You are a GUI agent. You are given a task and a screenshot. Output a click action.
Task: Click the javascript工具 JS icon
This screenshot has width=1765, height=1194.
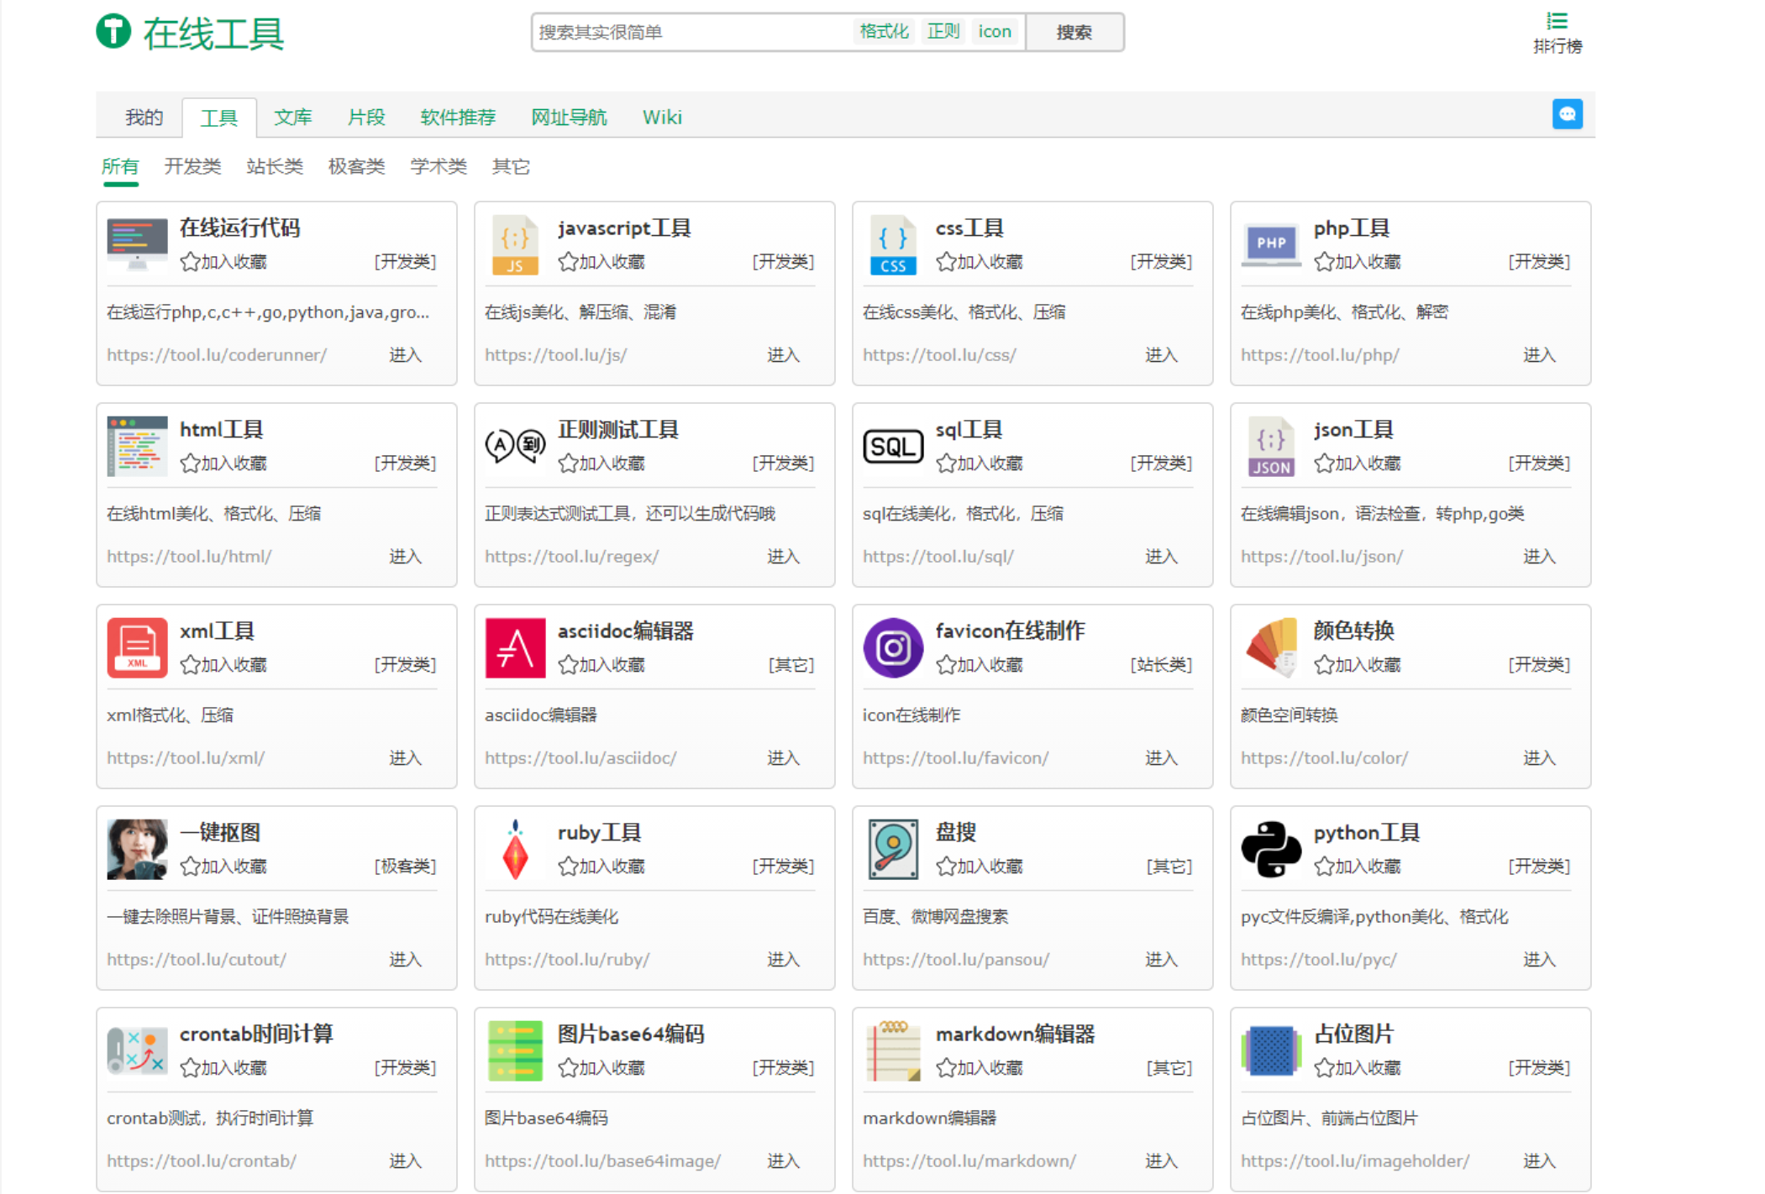tap(515, 244)
